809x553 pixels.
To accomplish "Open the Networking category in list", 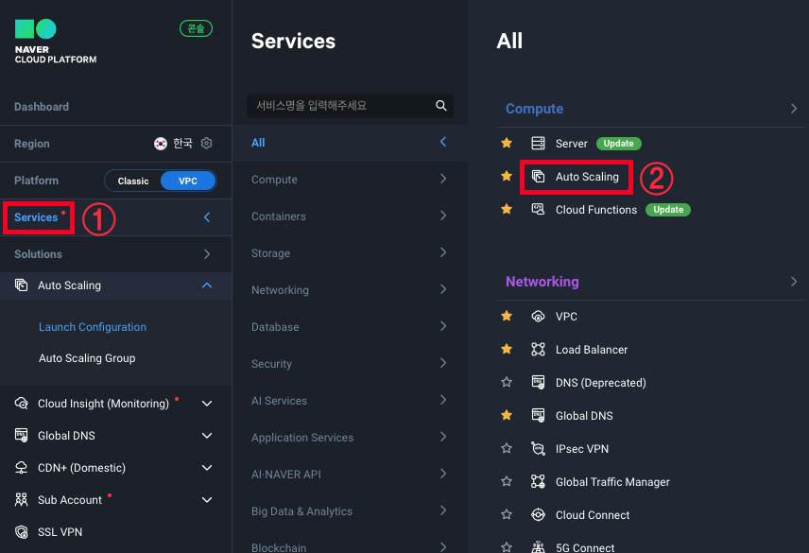I will [350, 290].
